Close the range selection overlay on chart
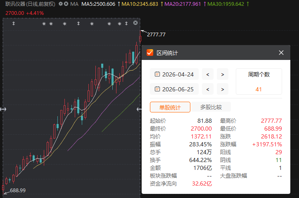Image resolution: width=299 pixels, height=198 pixels. tap(135, 23)
